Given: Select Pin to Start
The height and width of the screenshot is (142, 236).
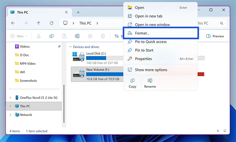Looking at the screenshot, I should [x=160, y=50].
